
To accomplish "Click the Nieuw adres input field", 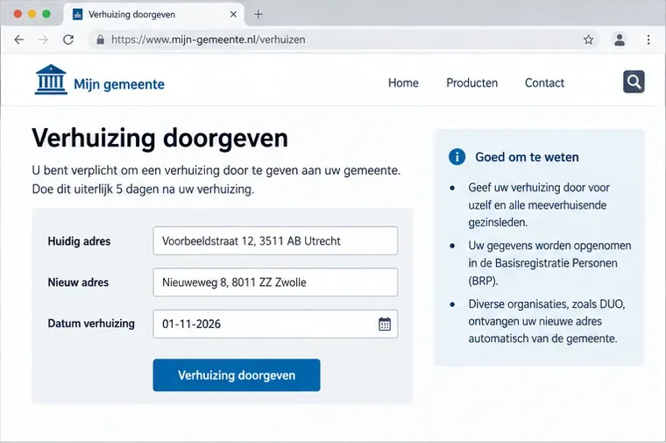I will 275,282.
